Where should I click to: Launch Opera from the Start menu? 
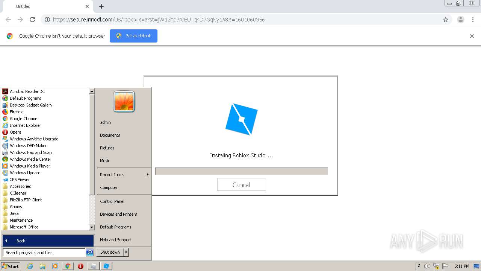pos(12,132)
